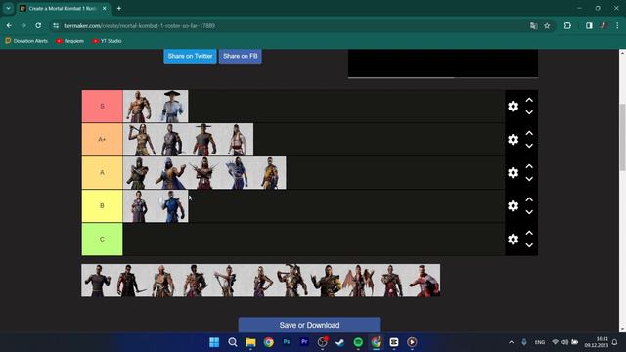Reload the tiermaker page
626x352 pixels.
click(38, 26)
